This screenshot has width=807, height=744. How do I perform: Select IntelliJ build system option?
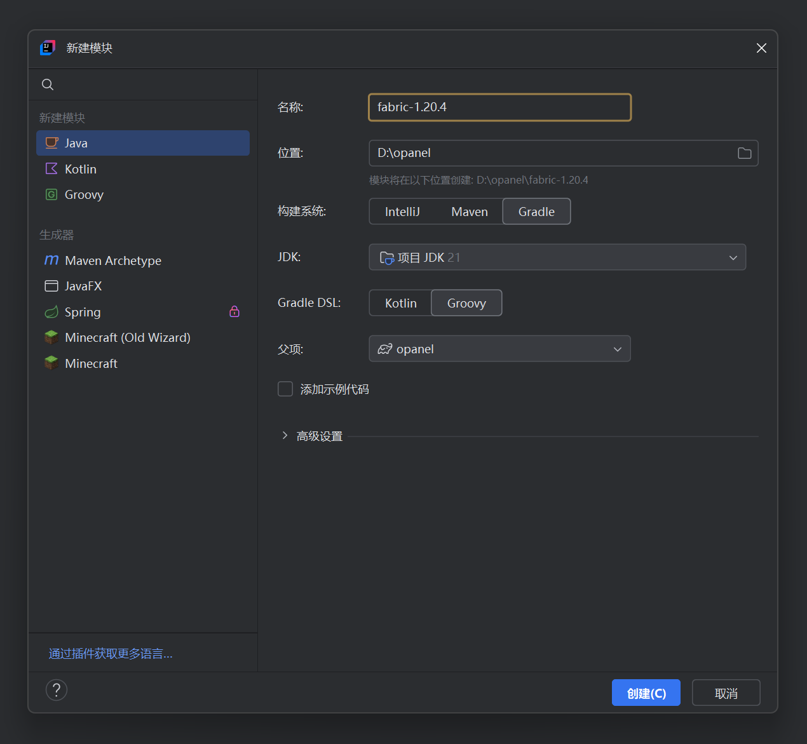click(402, 212)
